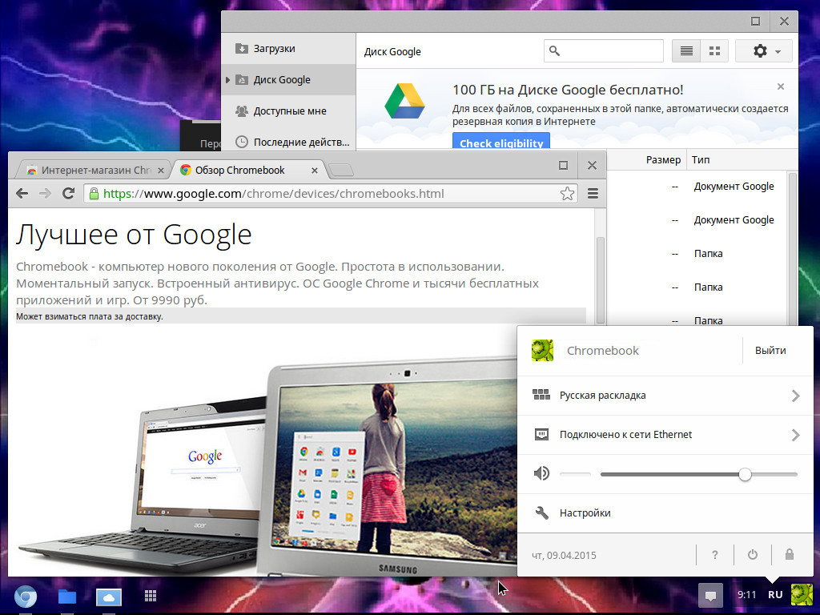
Task: Open Chrome browser from the shelf
Action: pyautogui.click(x=25, y=596)
